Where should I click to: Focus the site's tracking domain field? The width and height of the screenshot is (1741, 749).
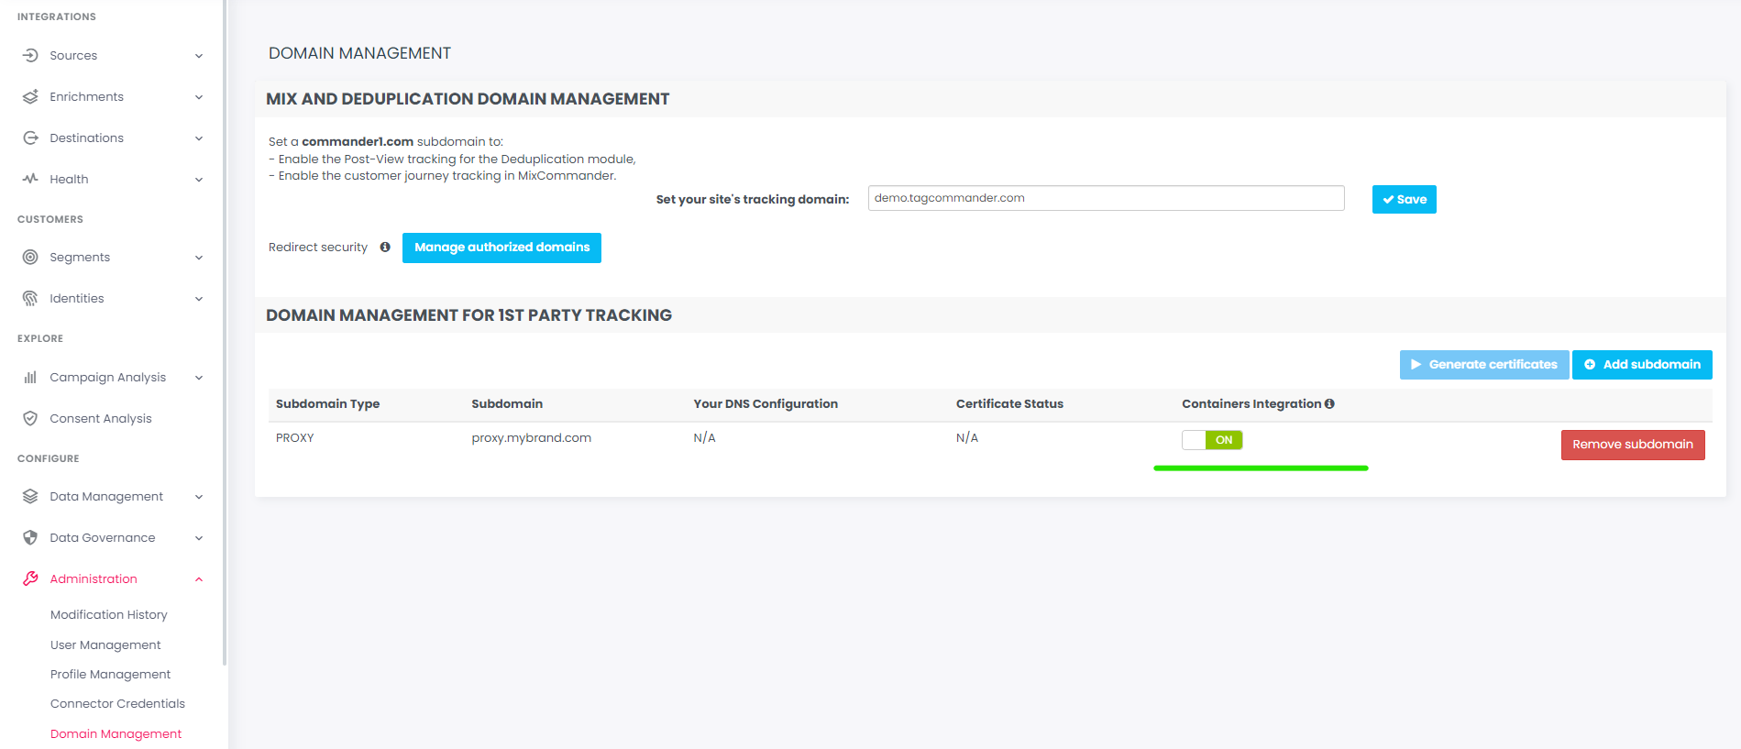pos(1105,199)
